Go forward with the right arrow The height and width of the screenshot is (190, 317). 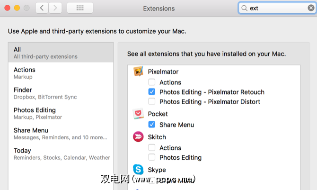click(x=55, y=8)
